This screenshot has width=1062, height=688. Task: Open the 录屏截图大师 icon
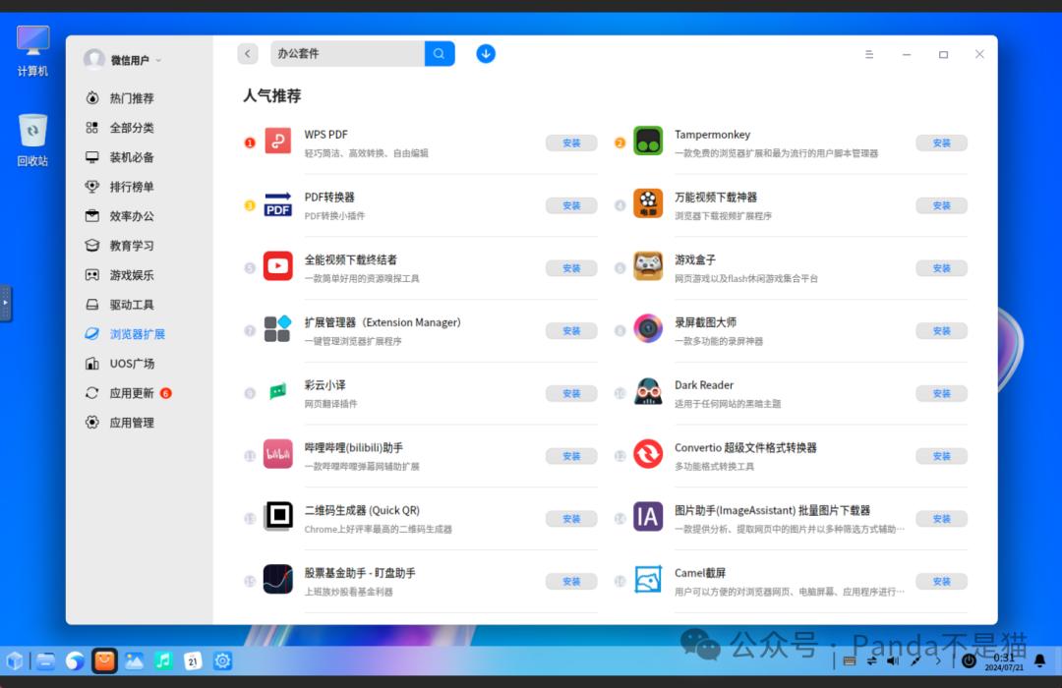(x=647, y=330)
